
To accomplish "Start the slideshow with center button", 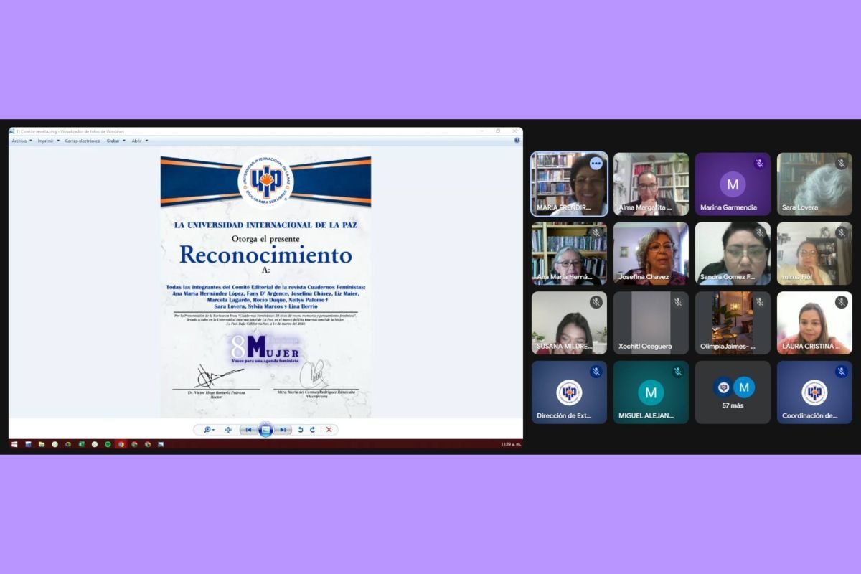I will pos(265,430).
